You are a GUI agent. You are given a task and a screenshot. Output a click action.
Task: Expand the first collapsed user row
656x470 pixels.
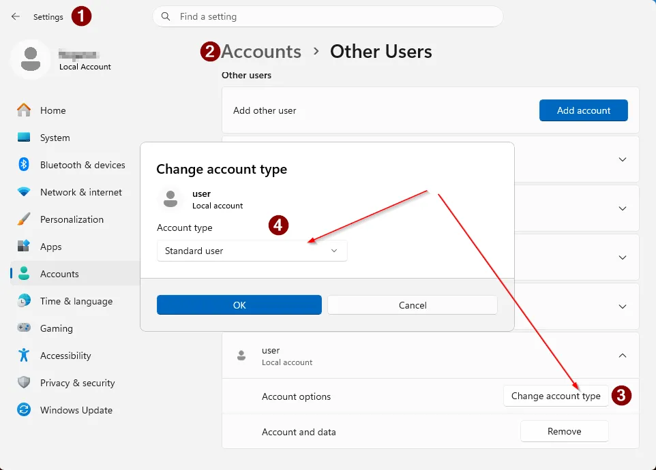622,159
